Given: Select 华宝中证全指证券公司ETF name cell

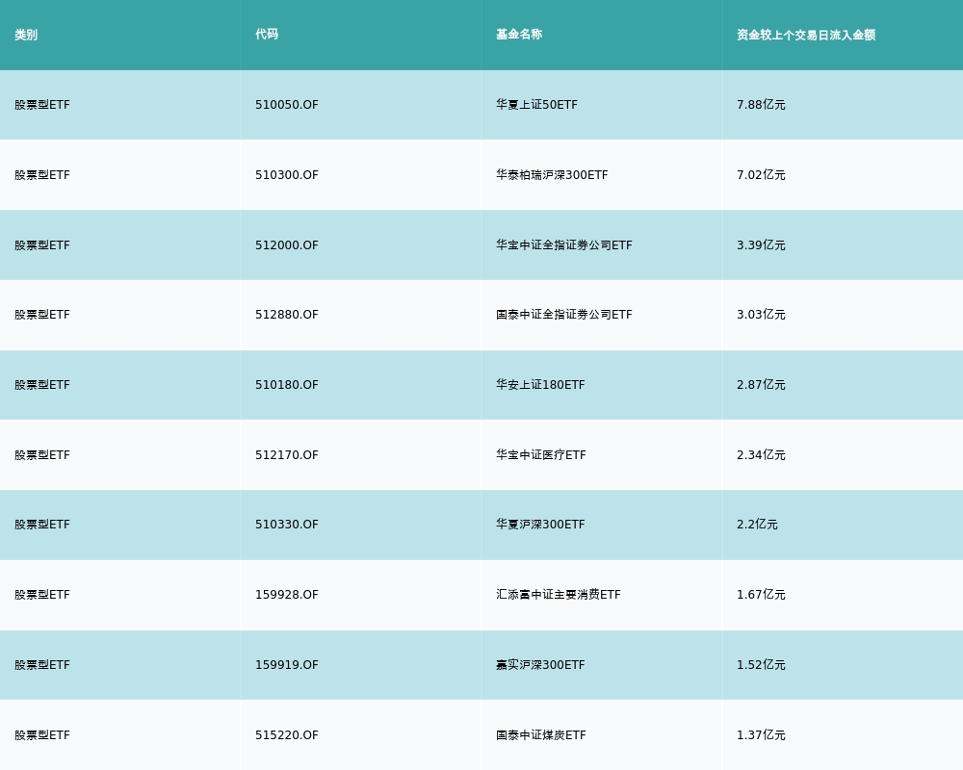Looking at the screenshot, I should (564, 245).
